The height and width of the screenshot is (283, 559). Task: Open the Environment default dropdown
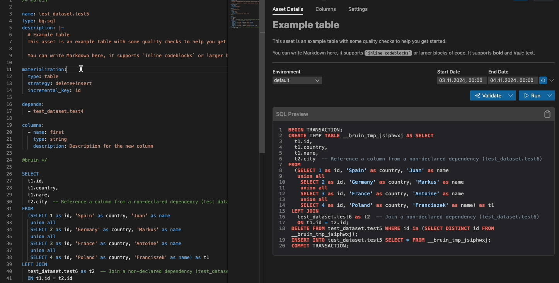297,80
